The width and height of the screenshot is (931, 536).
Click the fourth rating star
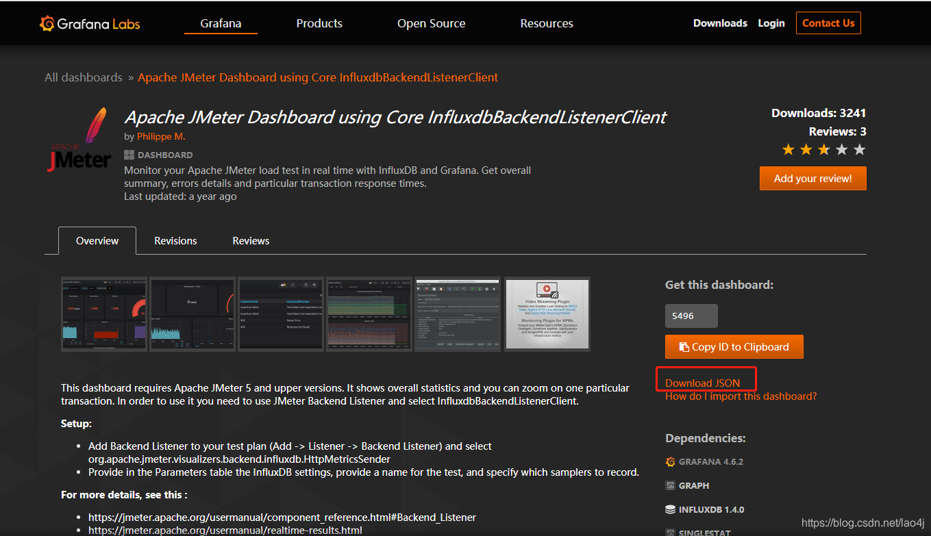click(x=841, y=149)
